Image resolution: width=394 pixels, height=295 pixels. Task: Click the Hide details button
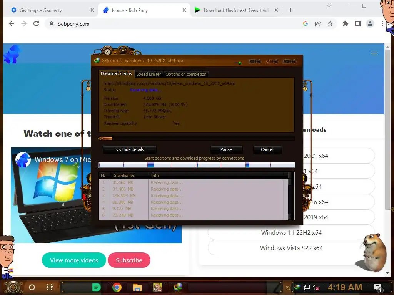click(130, 149)
